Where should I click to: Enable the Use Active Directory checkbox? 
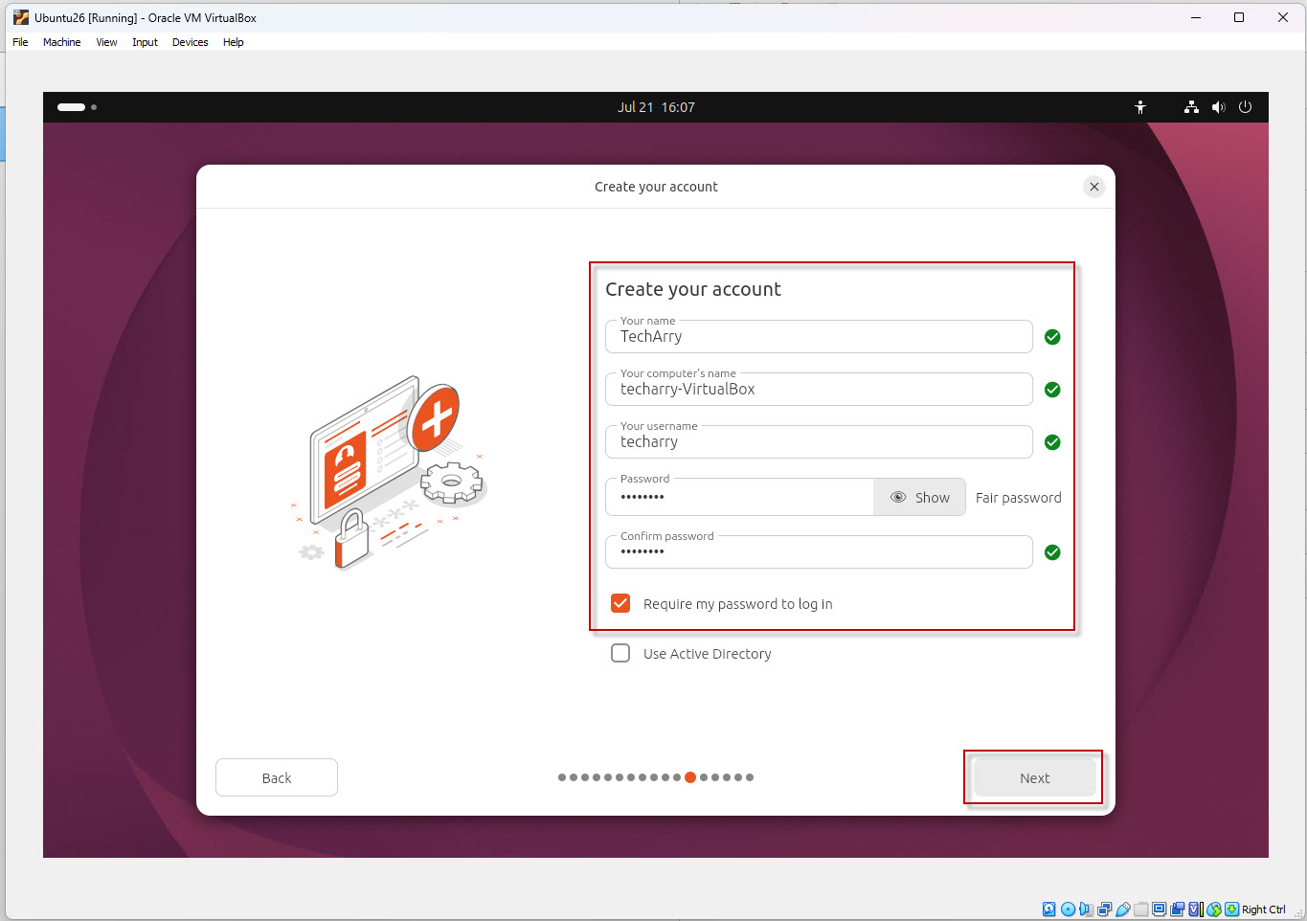(x=620, y=653)
